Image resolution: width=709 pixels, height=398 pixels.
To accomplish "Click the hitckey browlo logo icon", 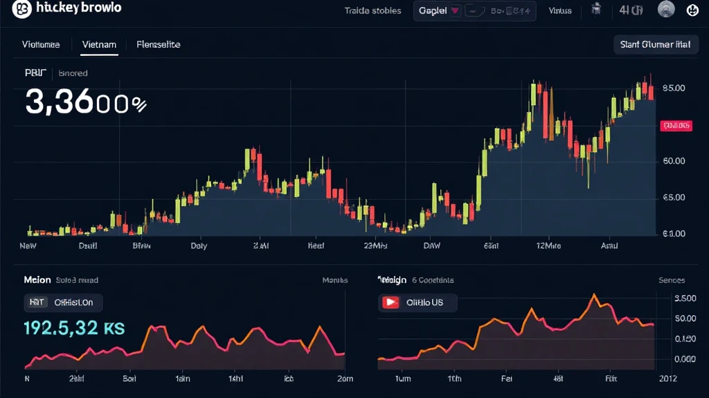I will click(x=21, y=8).
